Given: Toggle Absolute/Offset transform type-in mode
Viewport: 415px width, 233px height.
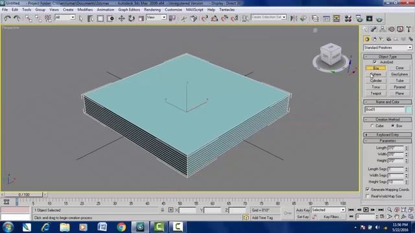Looking at the screenshot, I should tap(171, 210).
